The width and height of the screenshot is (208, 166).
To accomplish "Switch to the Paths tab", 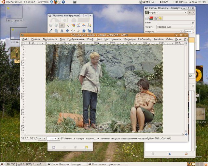I will 156,18.
